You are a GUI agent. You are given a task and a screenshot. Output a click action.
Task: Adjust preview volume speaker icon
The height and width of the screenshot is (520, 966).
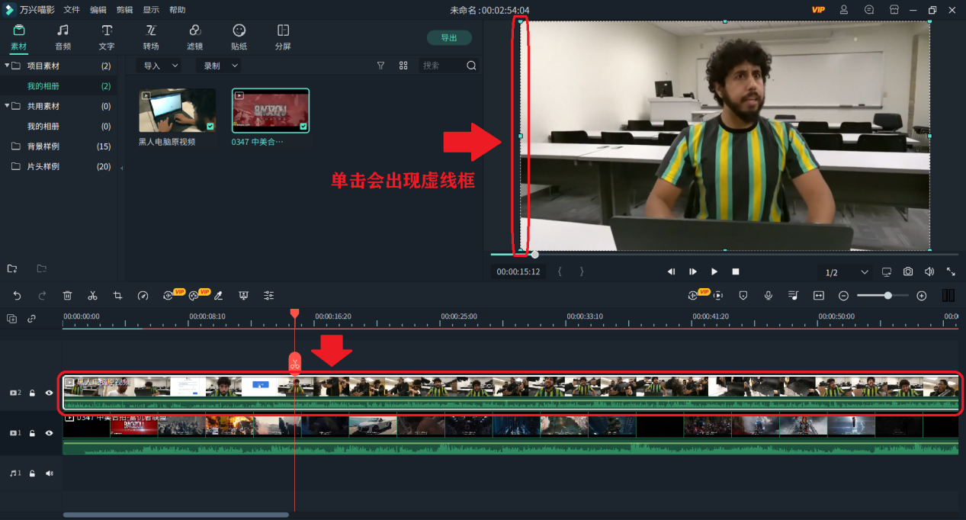(929, 271)
